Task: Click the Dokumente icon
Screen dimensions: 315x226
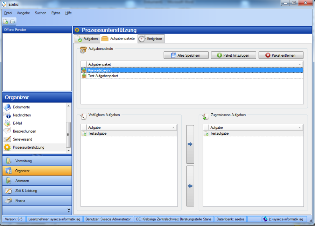Action: point(7,107)
